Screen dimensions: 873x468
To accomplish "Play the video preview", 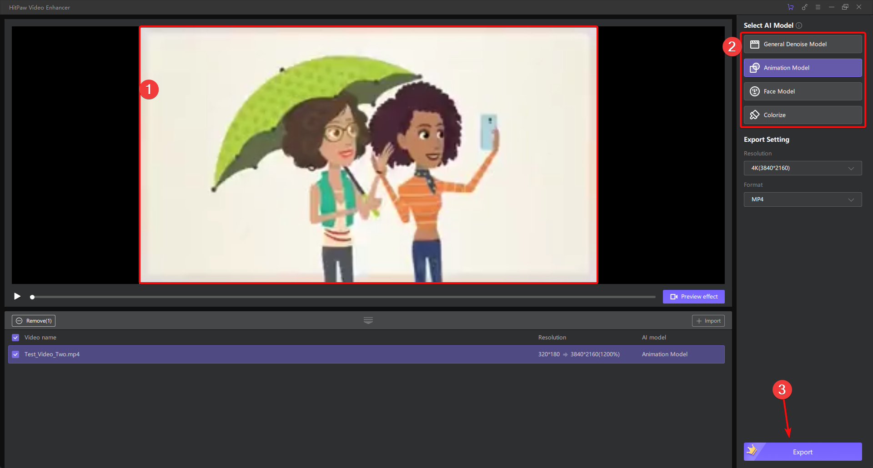I will click(x=17, y=297).
